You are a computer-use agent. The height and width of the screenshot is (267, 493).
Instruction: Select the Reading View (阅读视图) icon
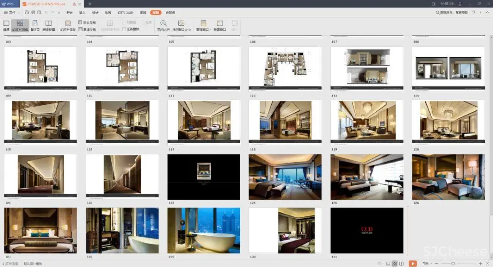pos(49,25)
